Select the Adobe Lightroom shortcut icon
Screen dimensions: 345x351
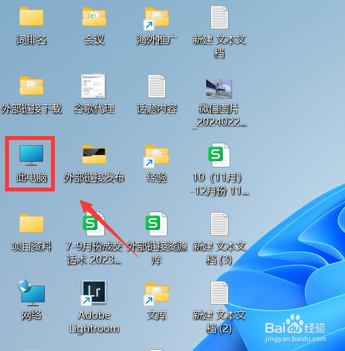pos(94,293)
